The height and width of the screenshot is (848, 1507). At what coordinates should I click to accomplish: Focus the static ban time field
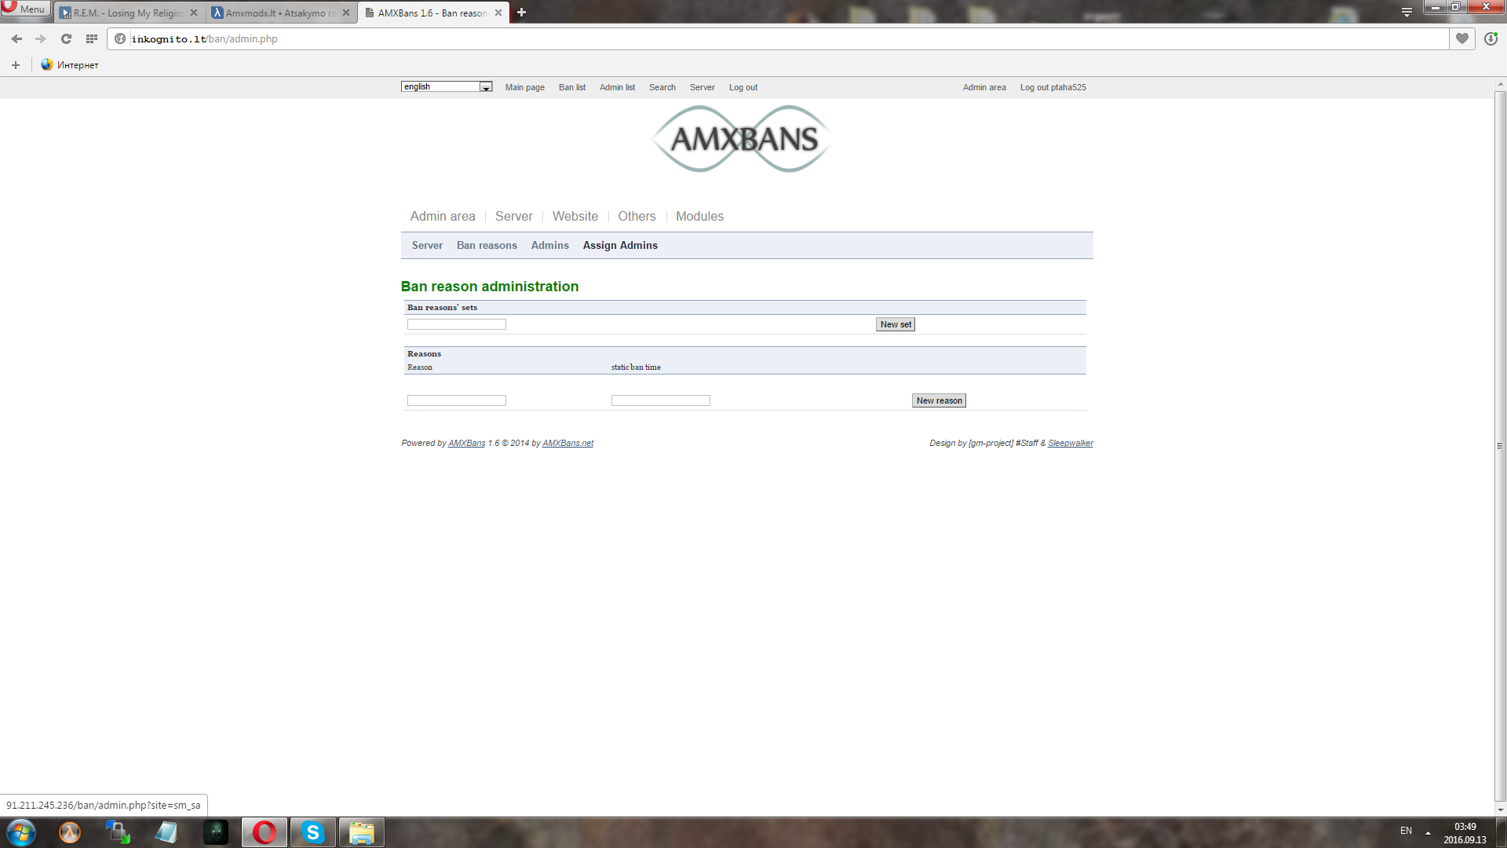point(661,400)
